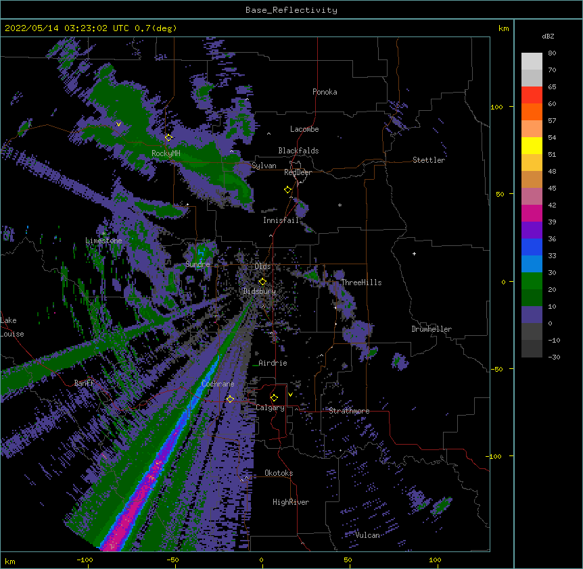Click the 50 km bottom axis label

tap(348, 560)
